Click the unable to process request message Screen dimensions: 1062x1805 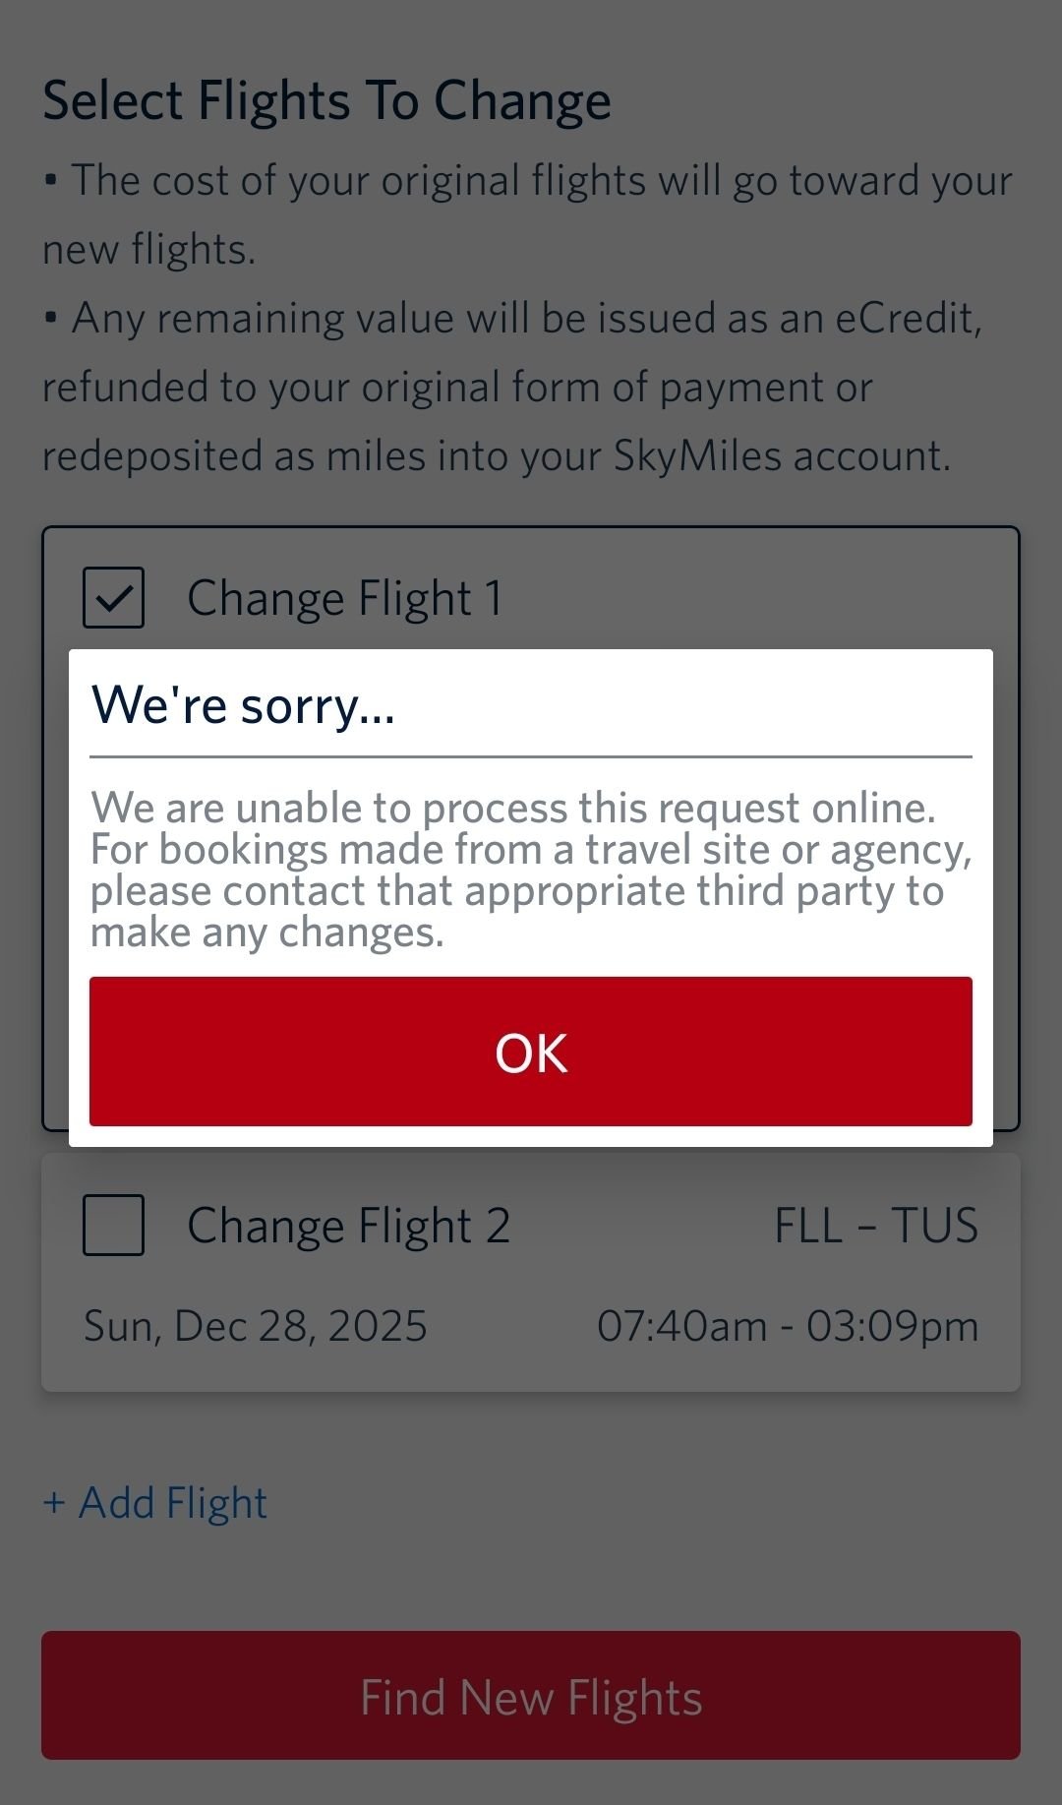tap(531, 870)
